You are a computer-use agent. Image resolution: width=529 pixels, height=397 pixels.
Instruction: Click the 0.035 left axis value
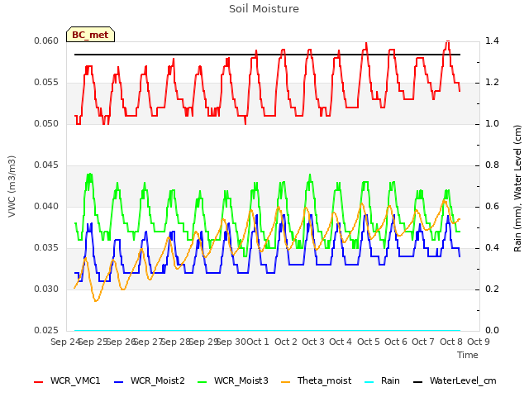click(x=46, y=248)
